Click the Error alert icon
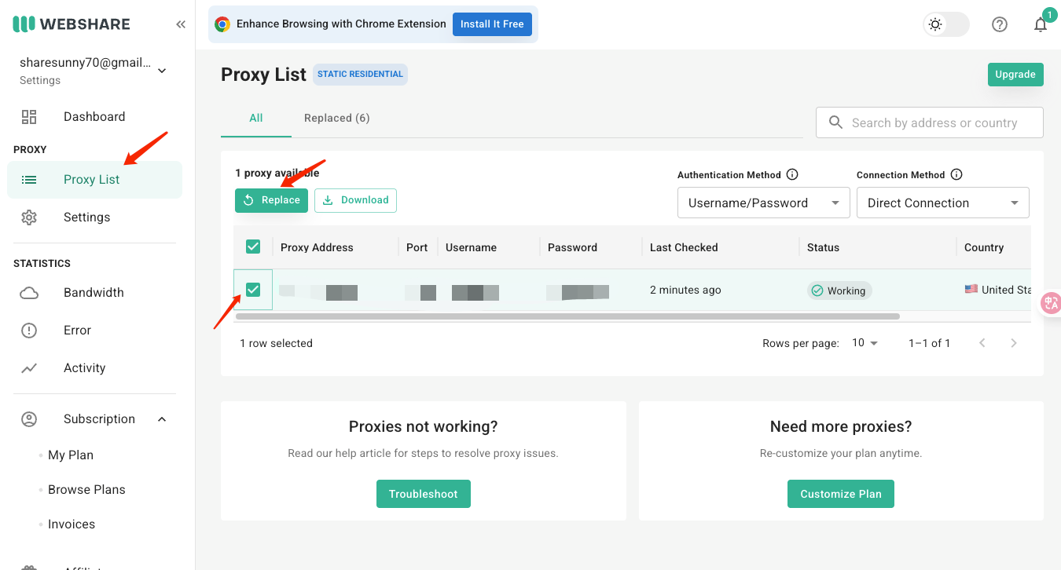This screenshot has height=570, width=1061. click(x=29, y=331)
